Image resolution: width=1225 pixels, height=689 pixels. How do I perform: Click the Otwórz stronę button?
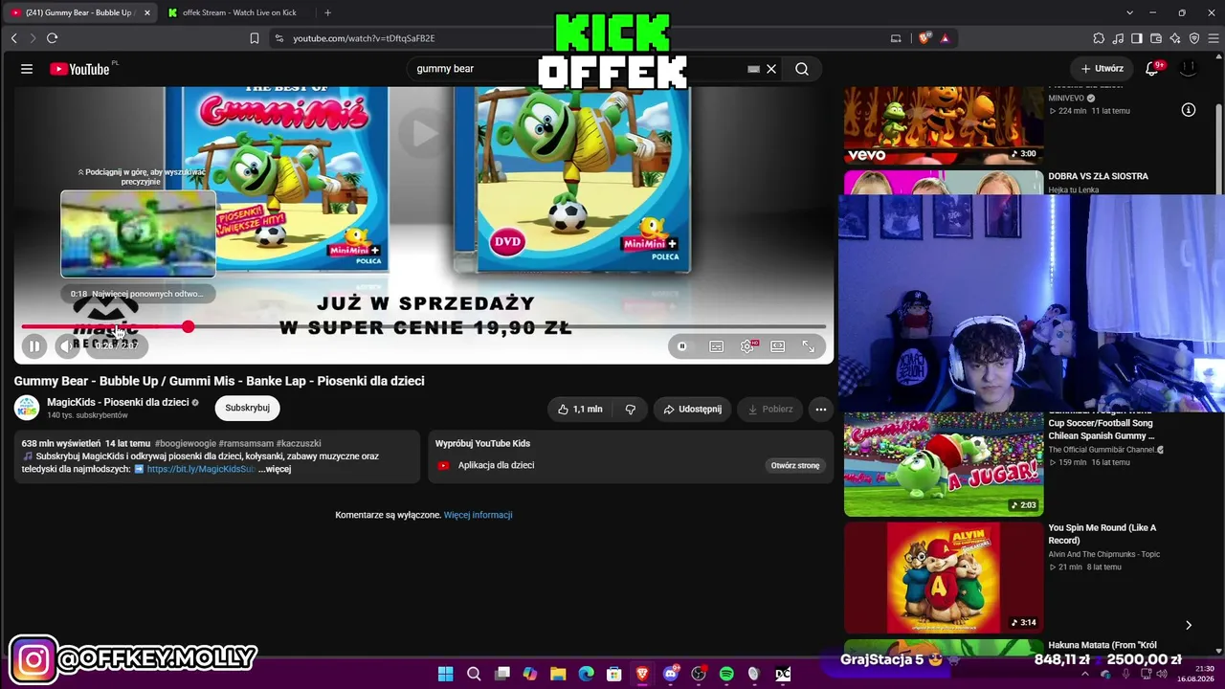click(x=795, y=465)
